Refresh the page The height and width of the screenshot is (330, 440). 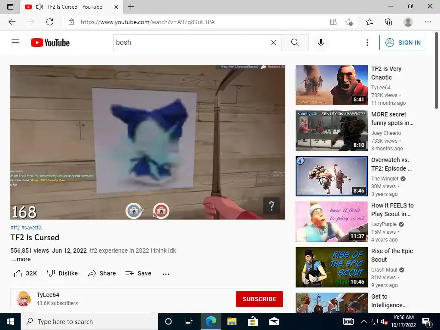(50, 22)
